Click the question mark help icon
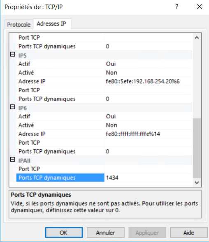 (177, 7)
